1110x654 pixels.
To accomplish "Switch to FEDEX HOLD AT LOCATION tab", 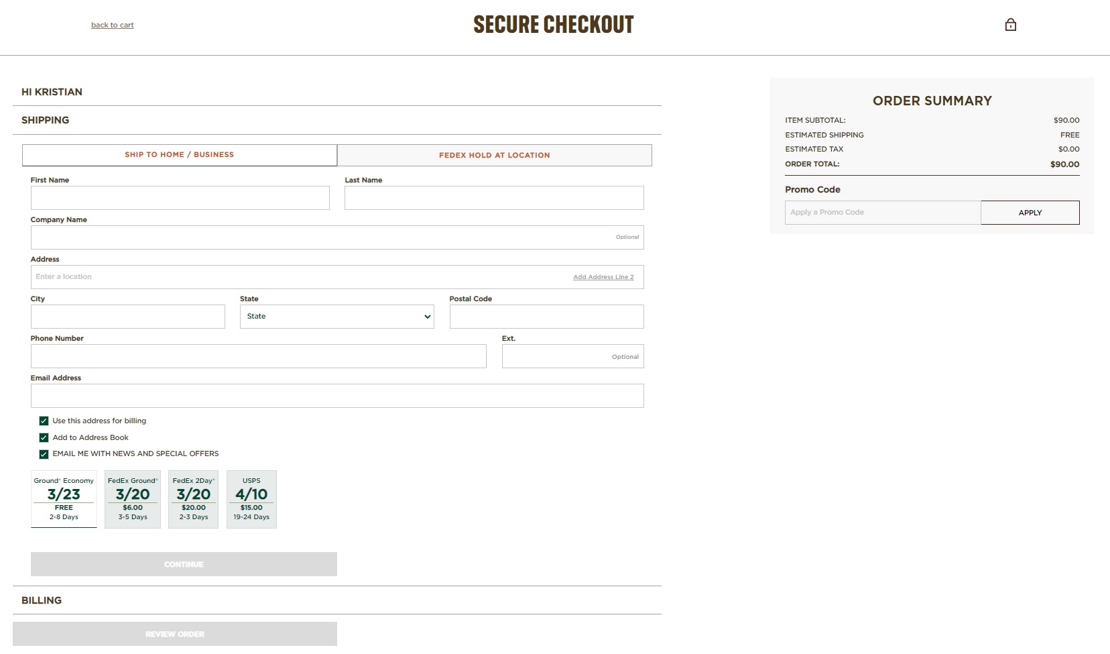I will 494,154.
